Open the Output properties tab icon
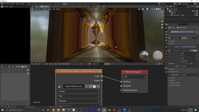The width and height of the screenshot is (199, 112). [x=166, y=35]
